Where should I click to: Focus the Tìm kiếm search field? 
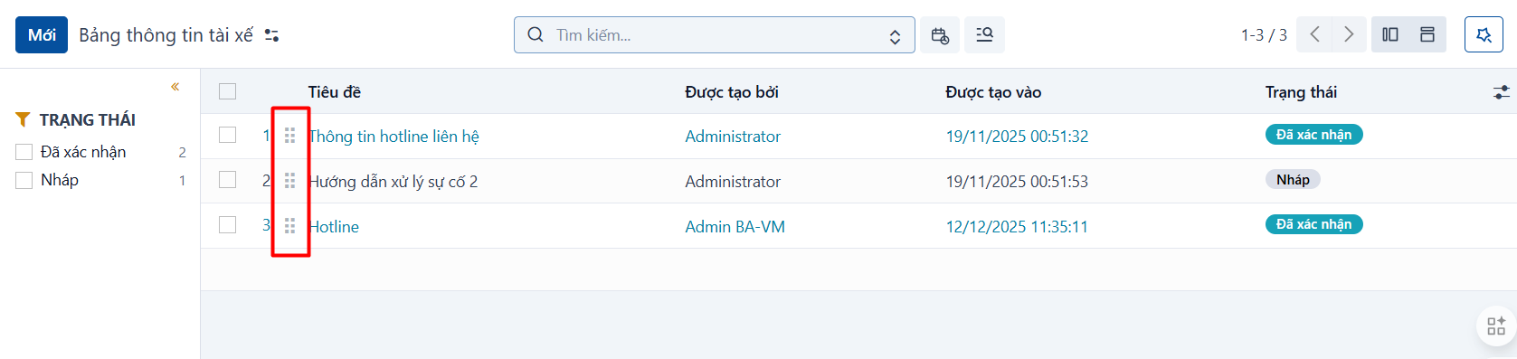point(715,35)
